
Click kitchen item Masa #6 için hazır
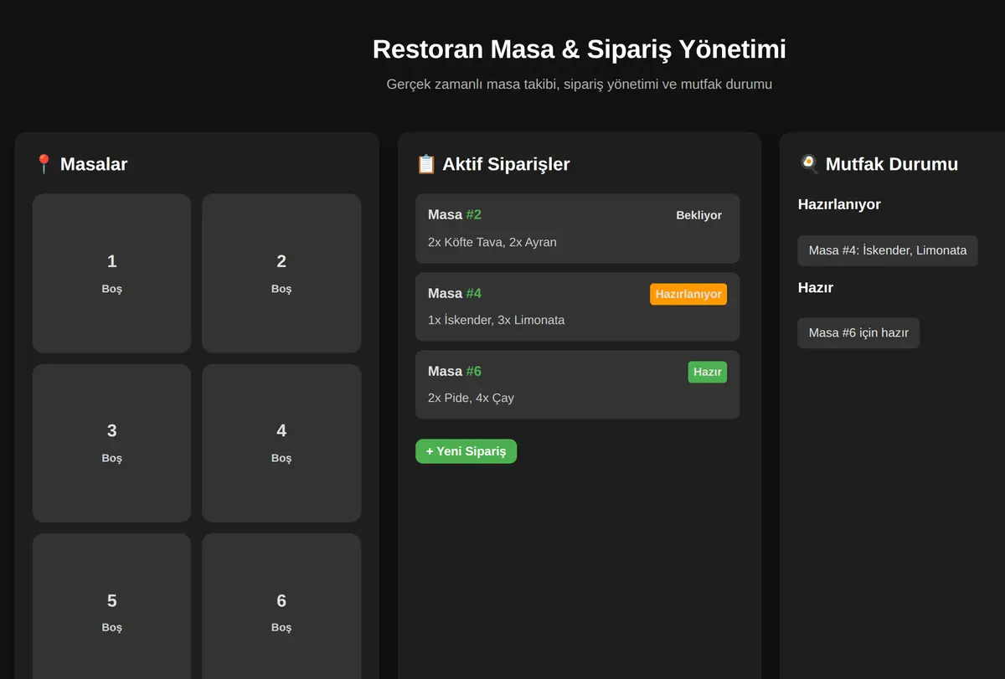(858, 332)
